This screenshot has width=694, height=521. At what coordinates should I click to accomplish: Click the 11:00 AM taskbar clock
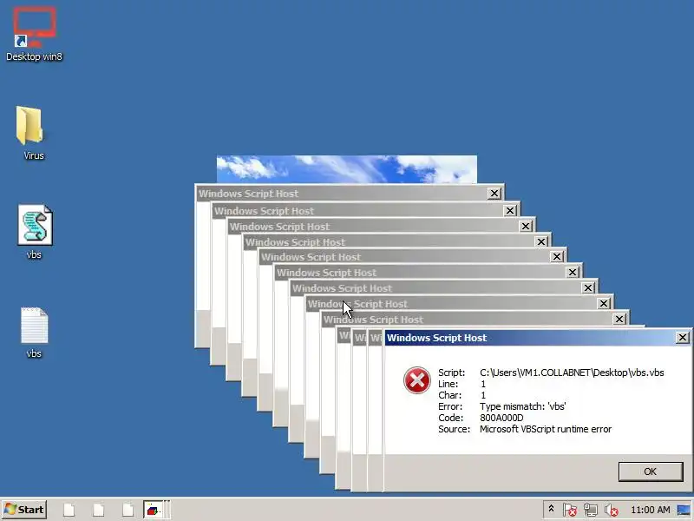pyautogui.click(x=650, y=510)
